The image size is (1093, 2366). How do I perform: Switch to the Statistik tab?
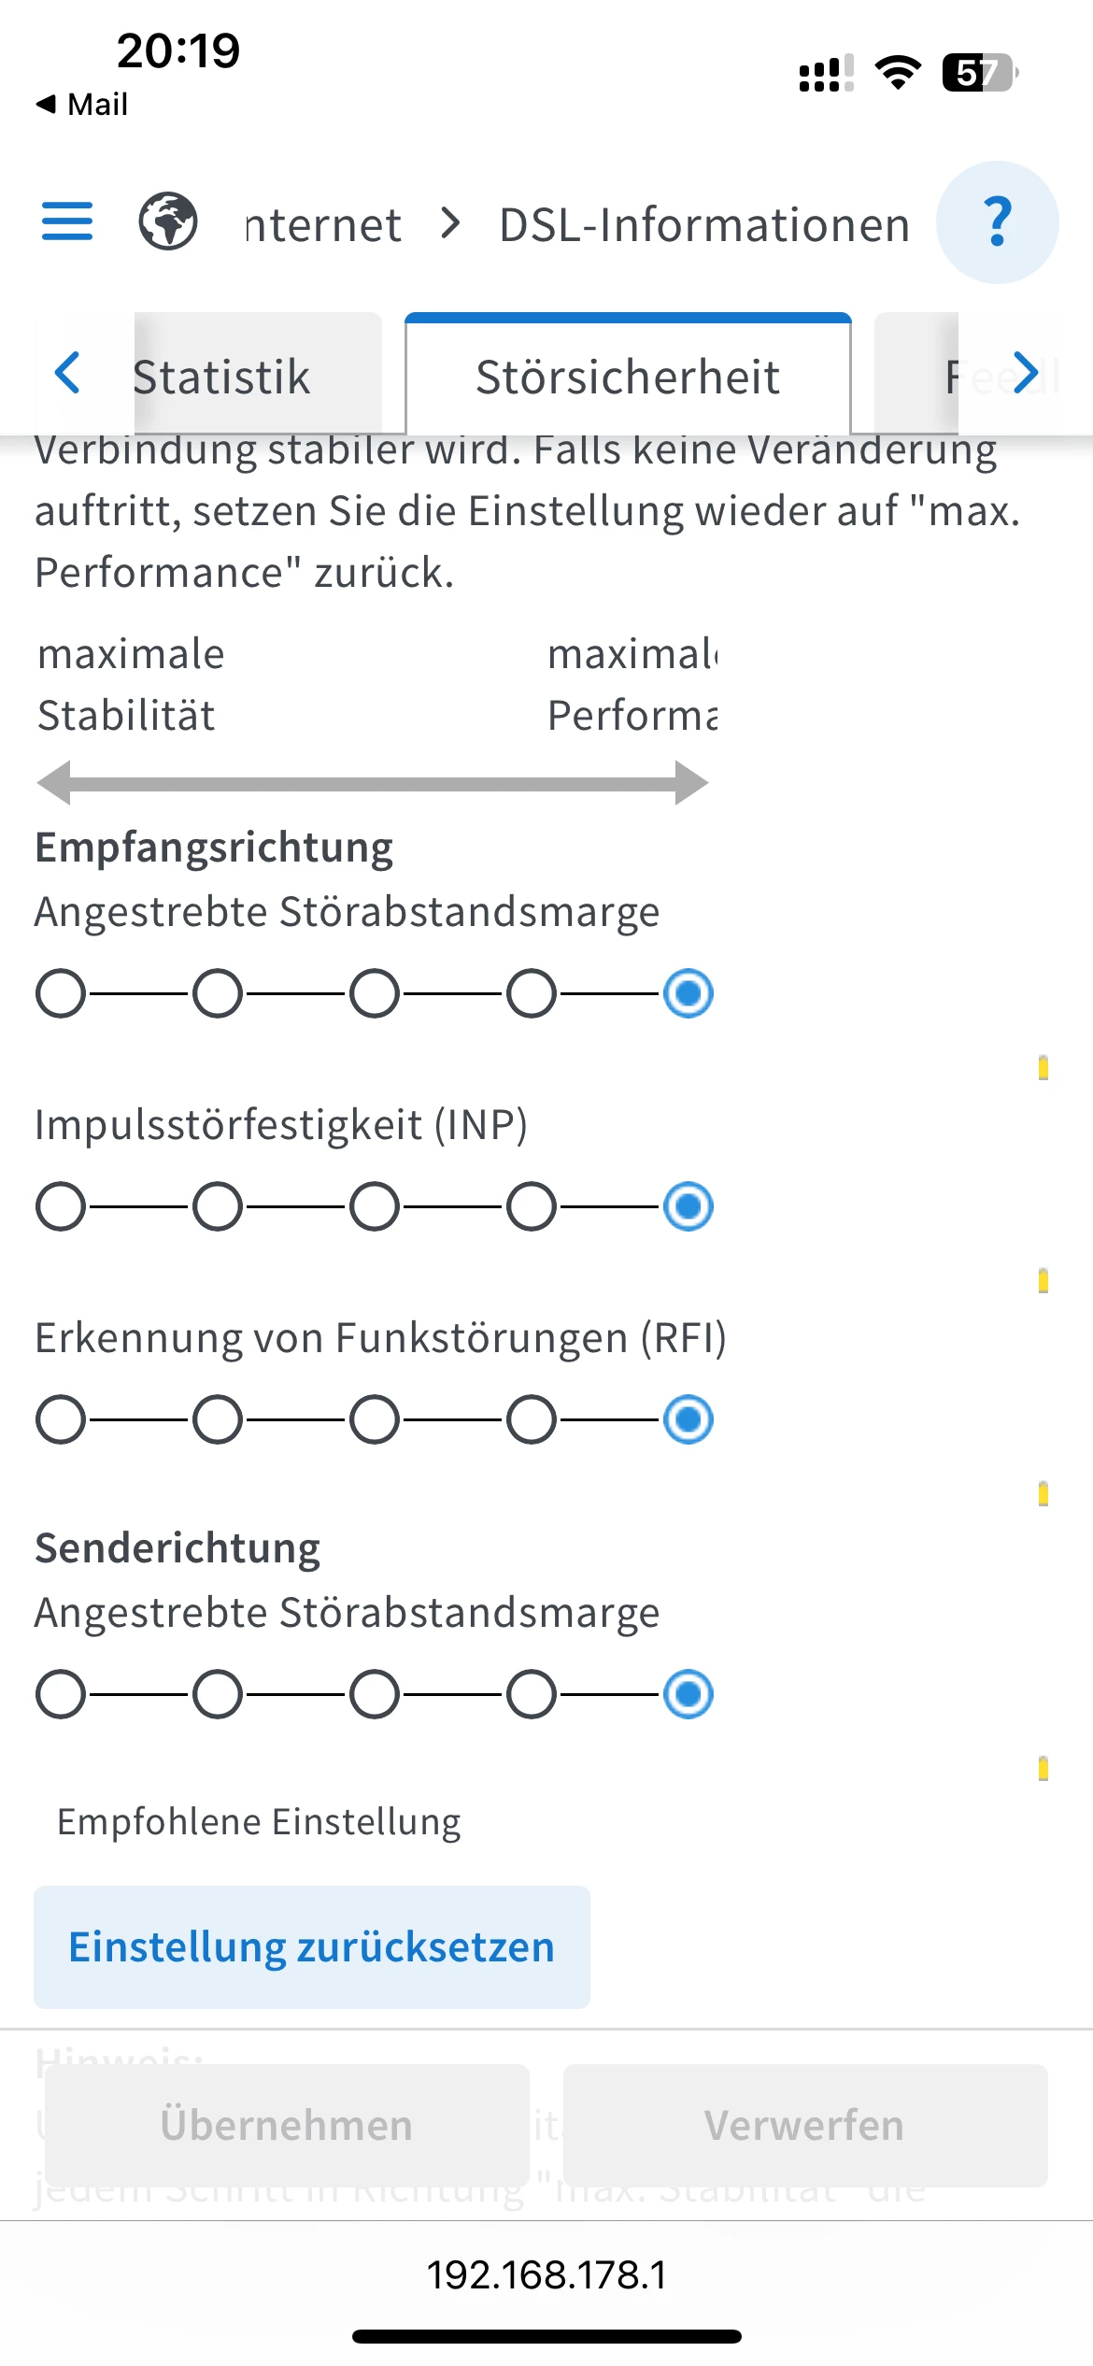(221, 377)
